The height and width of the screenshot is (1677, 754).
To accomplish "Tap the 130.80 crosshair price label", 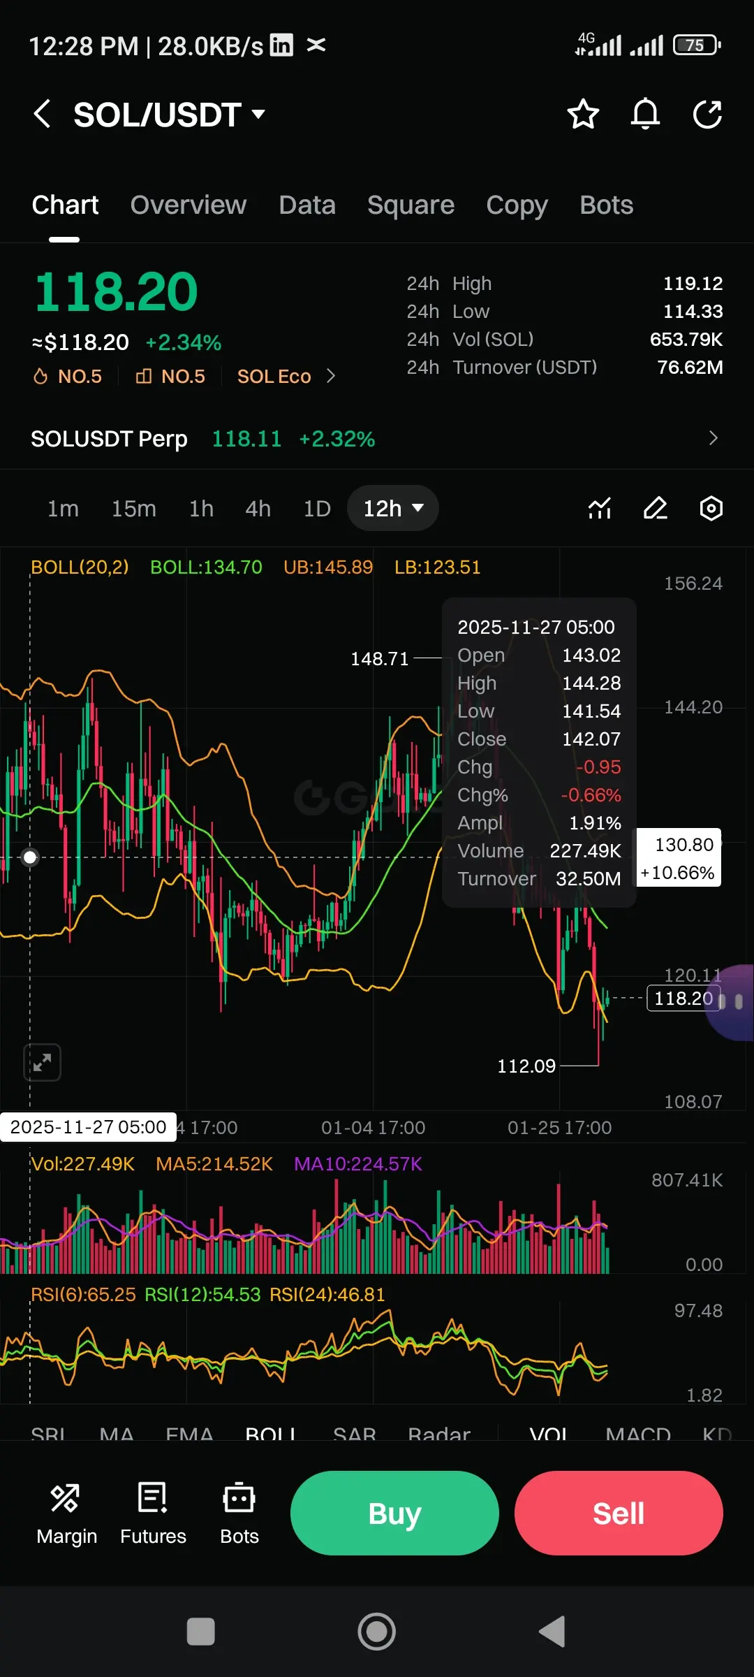I will point(678,858).
